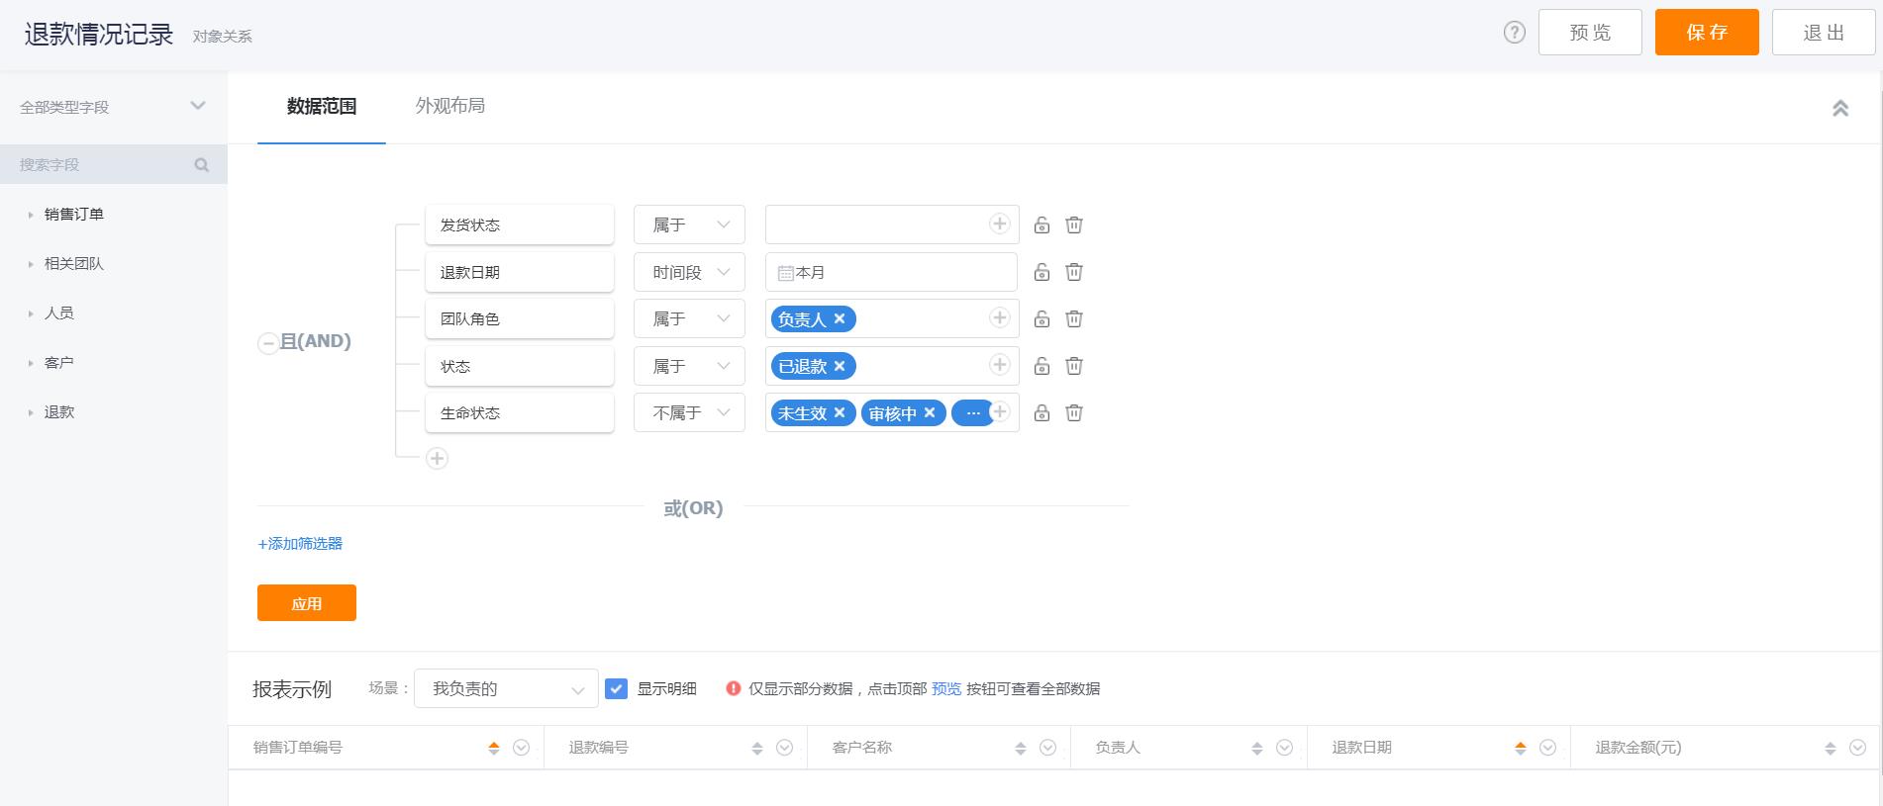Save report with 保存 button
The image size is (1883, 806).
tap(1707, 33)
